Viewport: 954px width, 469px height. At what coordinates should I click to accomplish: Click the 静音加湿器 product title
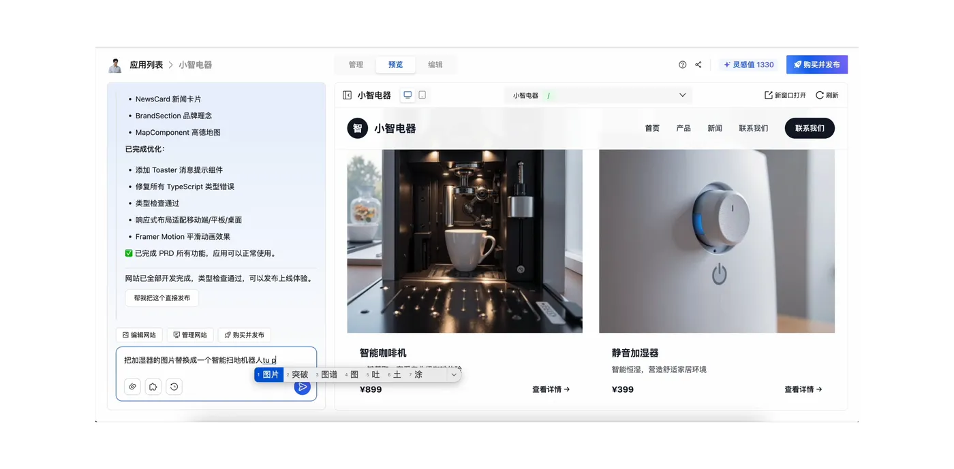[x=635, y=353]
